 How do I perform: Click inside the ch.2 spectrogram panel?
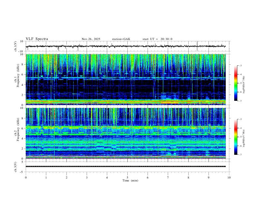tap(125, 133)
